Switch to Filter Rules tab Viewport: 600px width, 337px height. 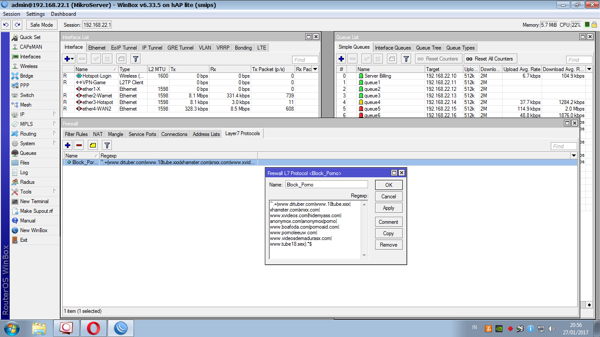click(x=76, y=134)
